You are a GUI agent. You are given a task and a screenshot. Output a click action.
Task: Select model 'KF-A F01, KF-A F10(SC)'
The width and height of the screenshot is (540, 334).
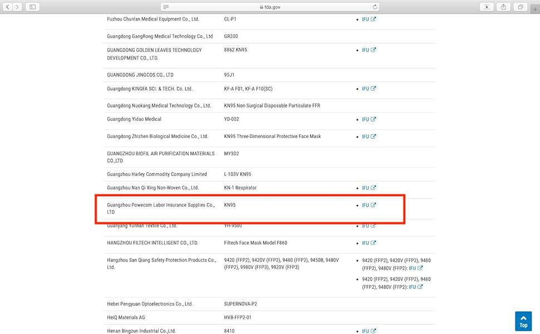(248, 89)
